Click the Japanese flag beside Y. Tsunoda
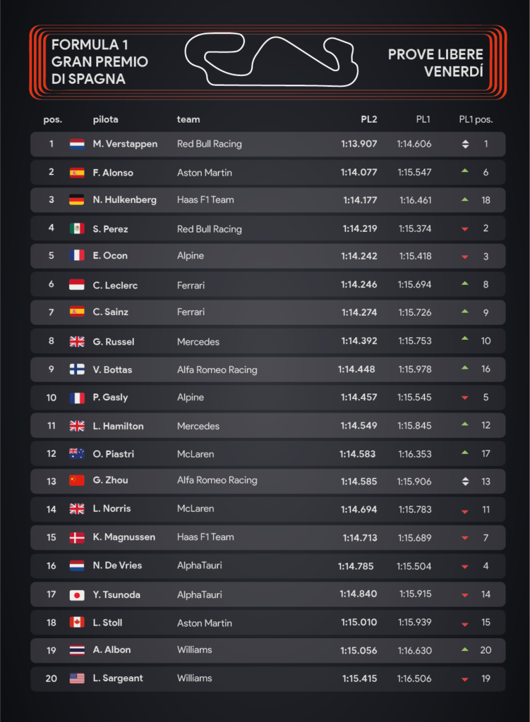 (x=77, y=595)
